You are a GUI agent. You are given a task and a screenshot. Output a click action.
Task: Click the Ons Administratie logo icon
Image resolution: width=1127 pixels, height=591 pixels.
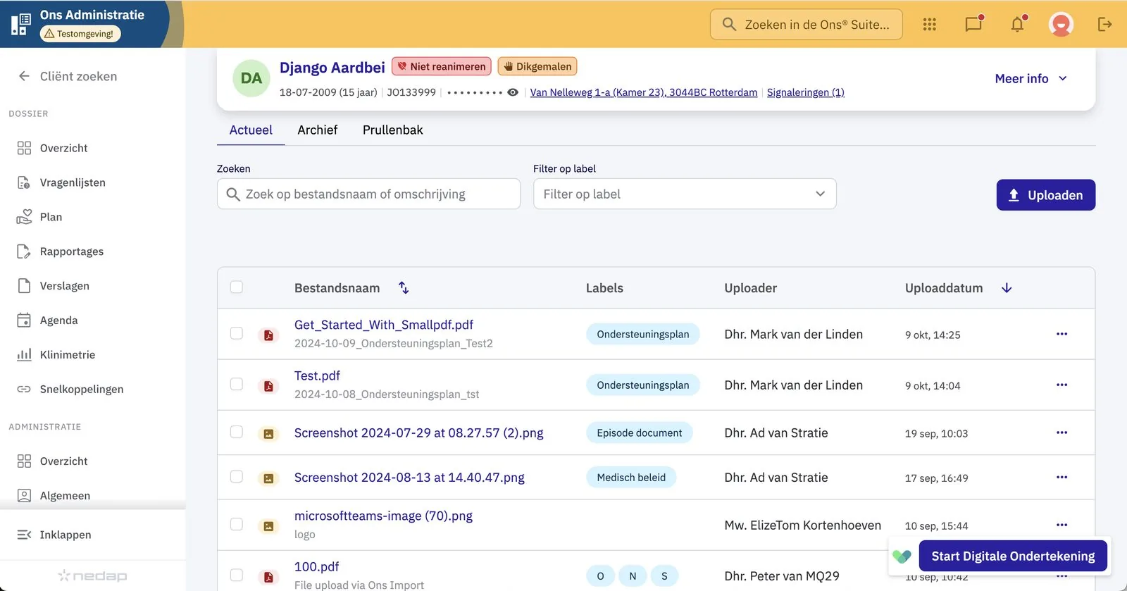pos(21,25)
